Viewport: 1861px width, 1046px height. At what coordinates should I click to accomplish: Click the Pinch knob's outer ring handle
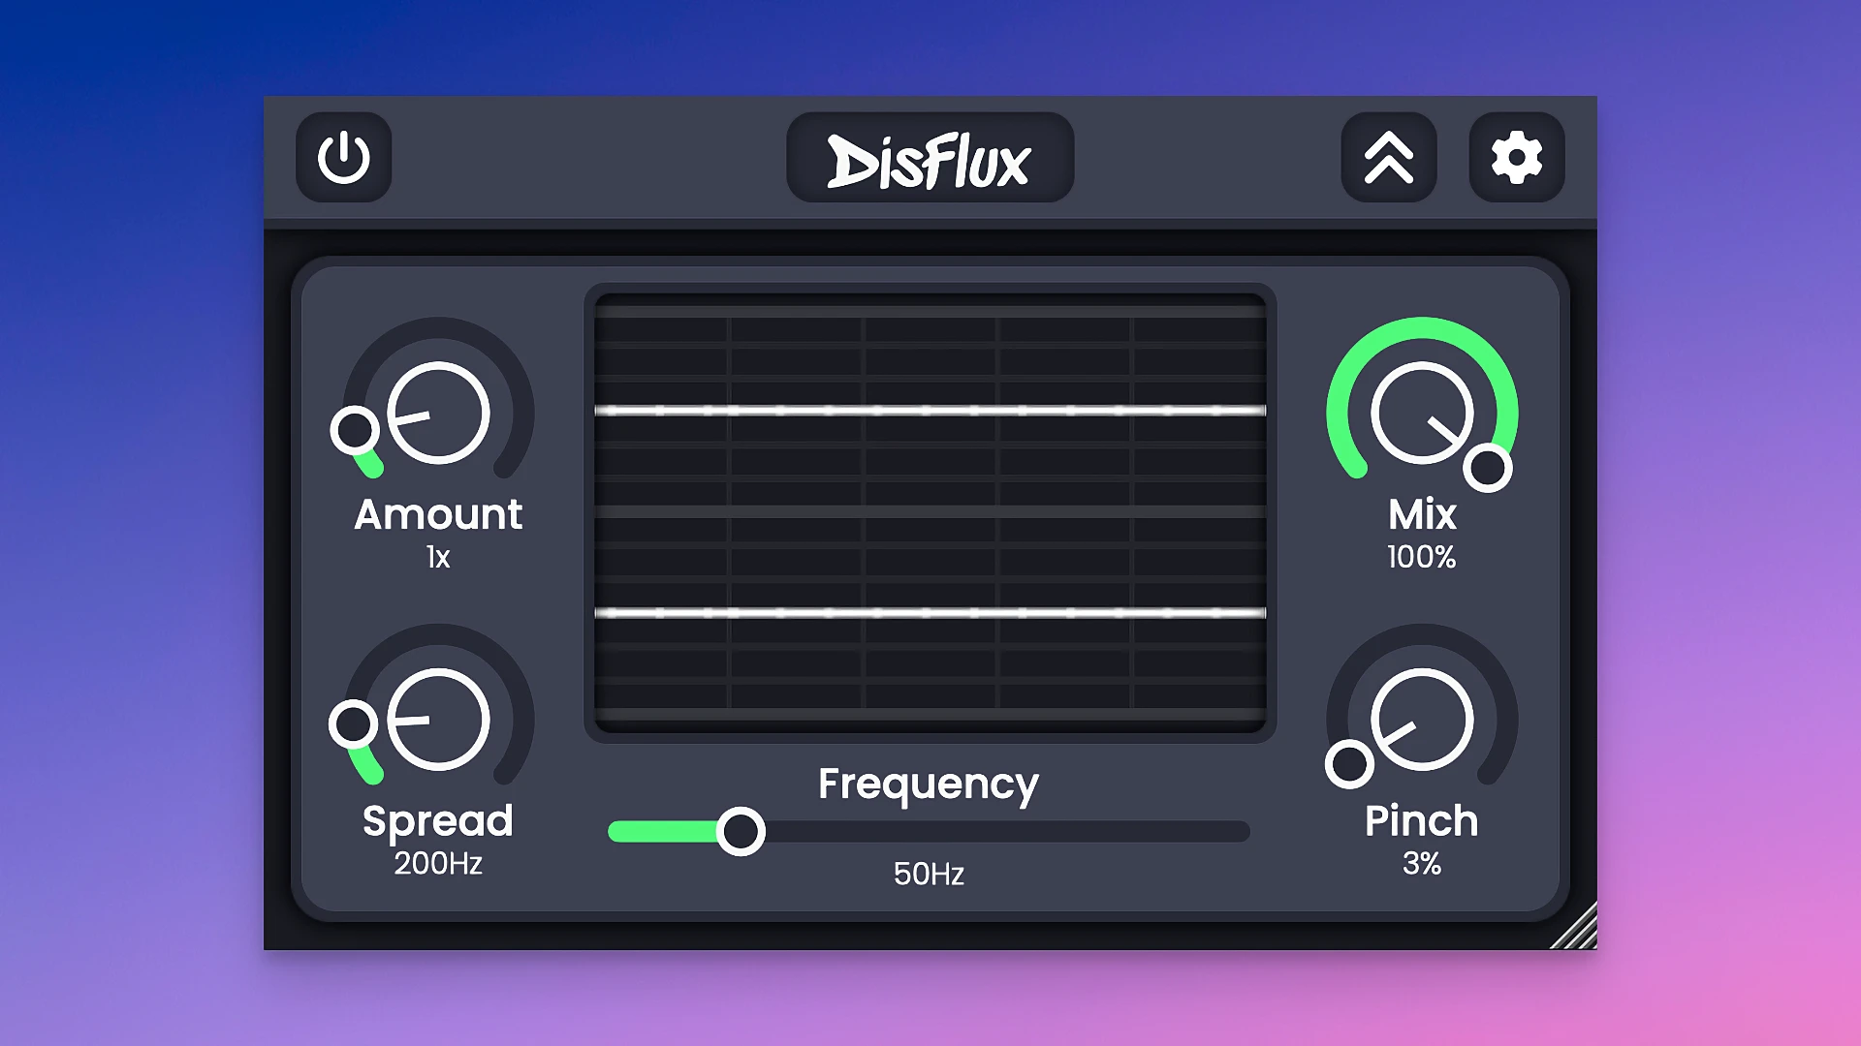[1349, 764]
